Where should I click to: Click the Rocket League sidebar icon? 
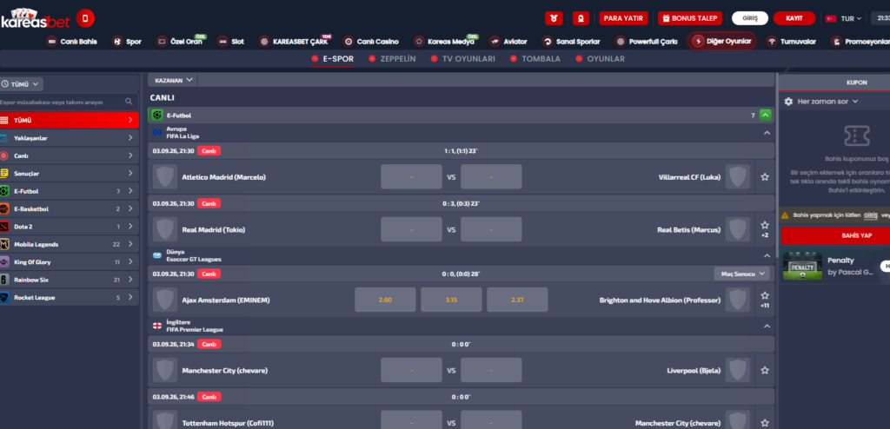(x=4, y=297)
